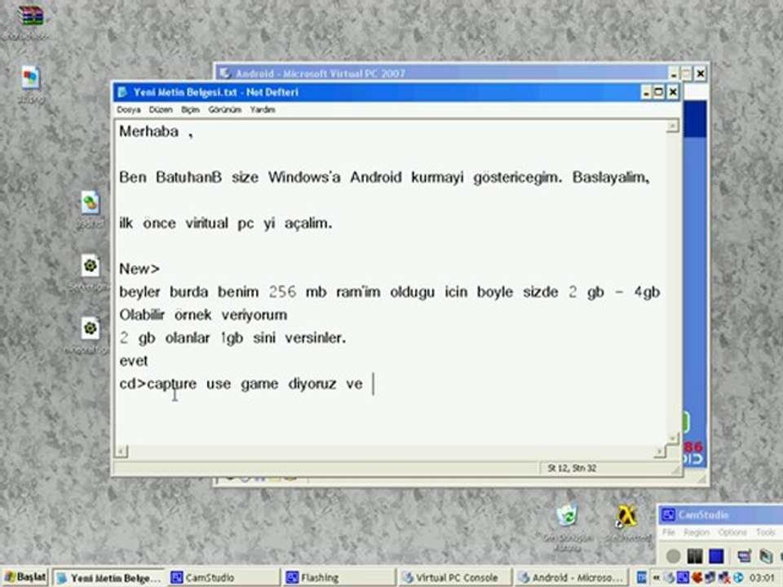Image resolution: width=783 pixels, height=587 pixels.
Task: Click the CamStudio tray icon
Action: (x=683, y=577)
